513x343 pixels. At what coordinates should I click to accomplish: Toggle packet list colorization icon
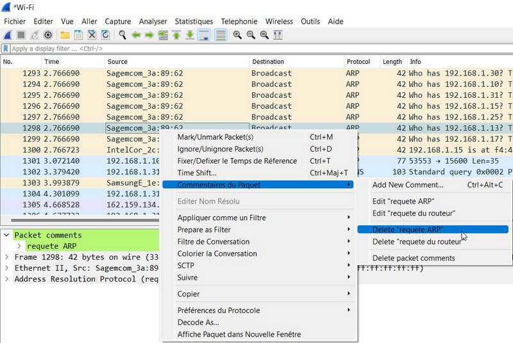221,35
